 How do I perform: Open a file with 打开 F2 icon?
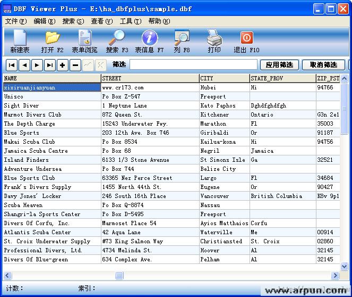52,41
